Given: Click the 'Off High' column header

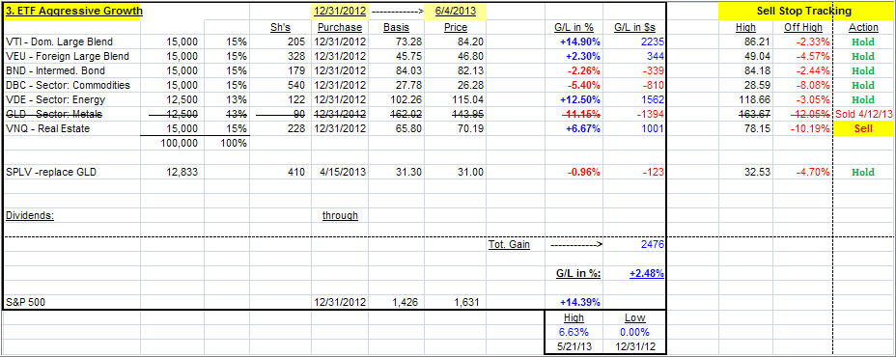Looking at the screenshot, I should 803,27.
